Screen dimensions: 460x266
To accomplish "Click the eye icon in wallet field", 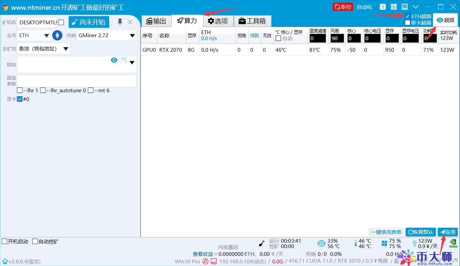I will tap(114, 60).
